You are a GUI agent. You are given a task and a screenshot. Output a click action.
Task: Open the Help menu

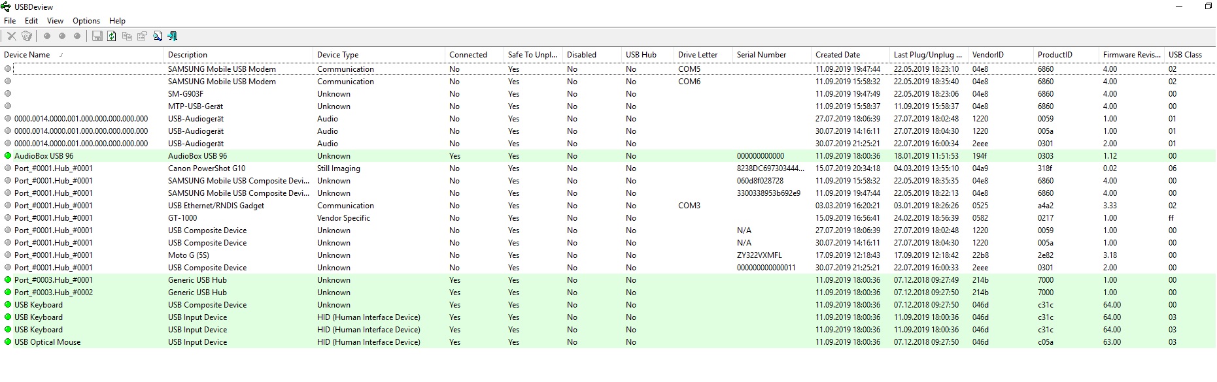click(x=117, y=21)
